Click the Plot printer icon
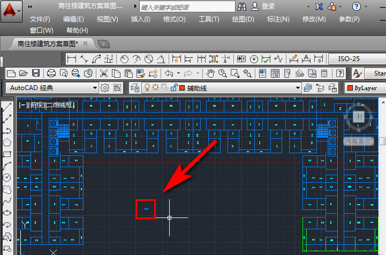This screenshot has height=255, width=386. coord(51,73)
